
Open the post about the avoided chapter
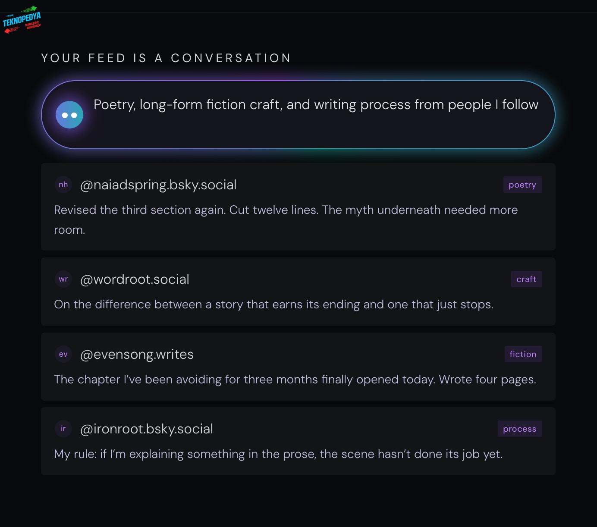(295, 380)
